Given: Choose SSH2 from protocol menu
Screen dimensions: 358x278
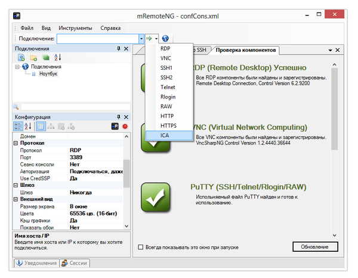Looking at the screenshot, I should (169, 78).
